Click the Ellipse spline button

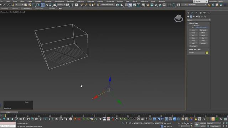tap(203, 33)
